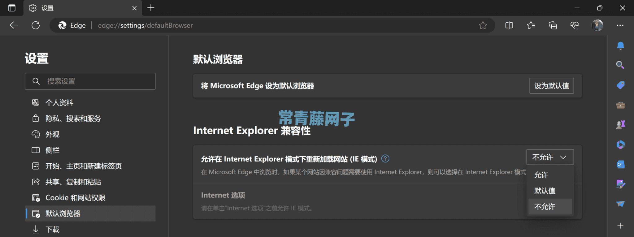
Task: Open sidebar search
Action: pyautogui.click(x=620, y=65)
